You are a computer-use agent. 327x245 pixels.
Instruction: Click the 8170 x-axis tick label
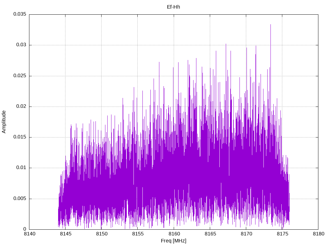tap(246, 234)
